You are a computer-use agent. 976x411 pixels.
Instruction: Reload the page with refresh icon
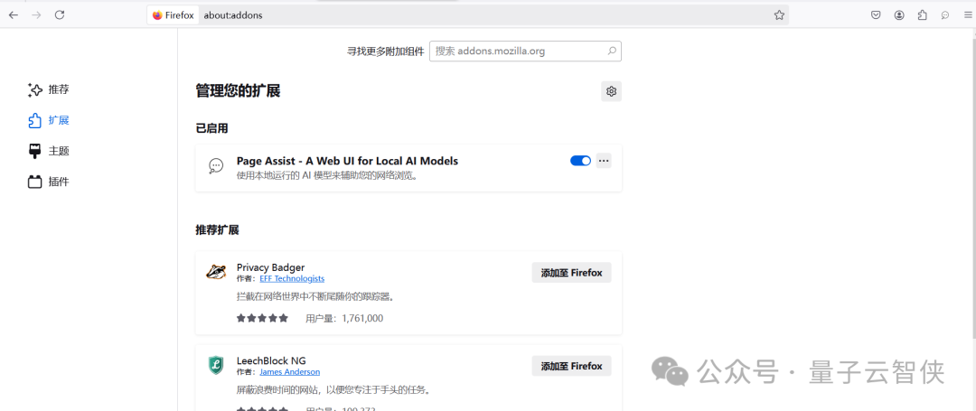(60, 15)
